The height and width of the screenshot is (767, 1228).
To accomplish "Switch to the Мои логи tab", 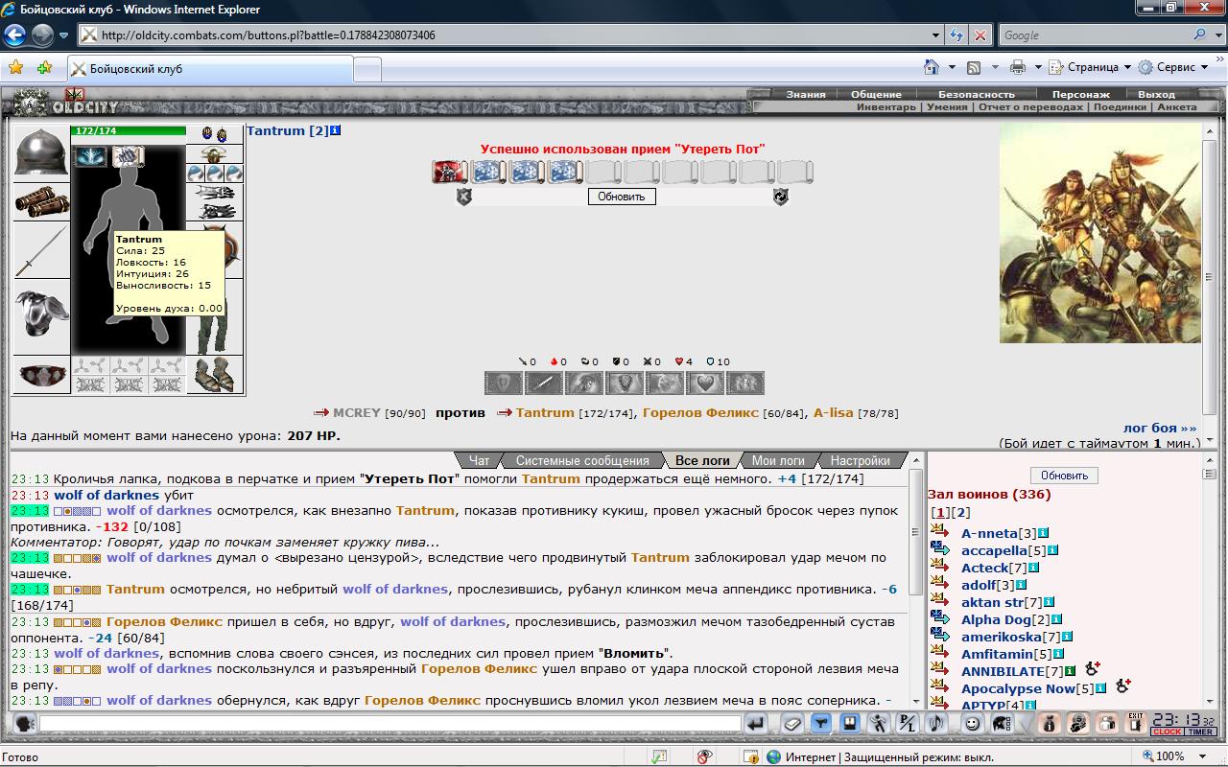I will pyautogui.click(x=778, y=460).
